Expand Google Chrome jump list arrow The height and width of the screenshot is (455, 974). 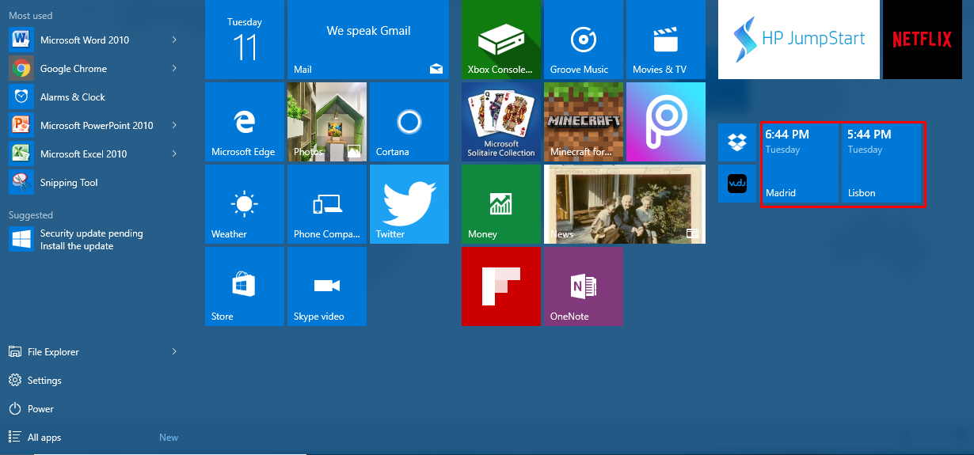pyautogui.click(x=174, y=68)
